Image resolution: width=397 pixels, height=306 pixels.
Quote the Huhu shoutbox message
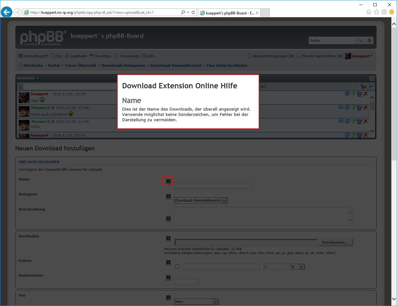pos(347,121)
